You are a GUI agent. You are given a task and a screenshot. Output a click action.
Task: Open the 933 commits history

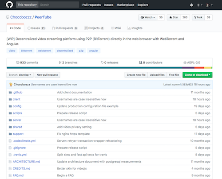[x=27, y=62]
